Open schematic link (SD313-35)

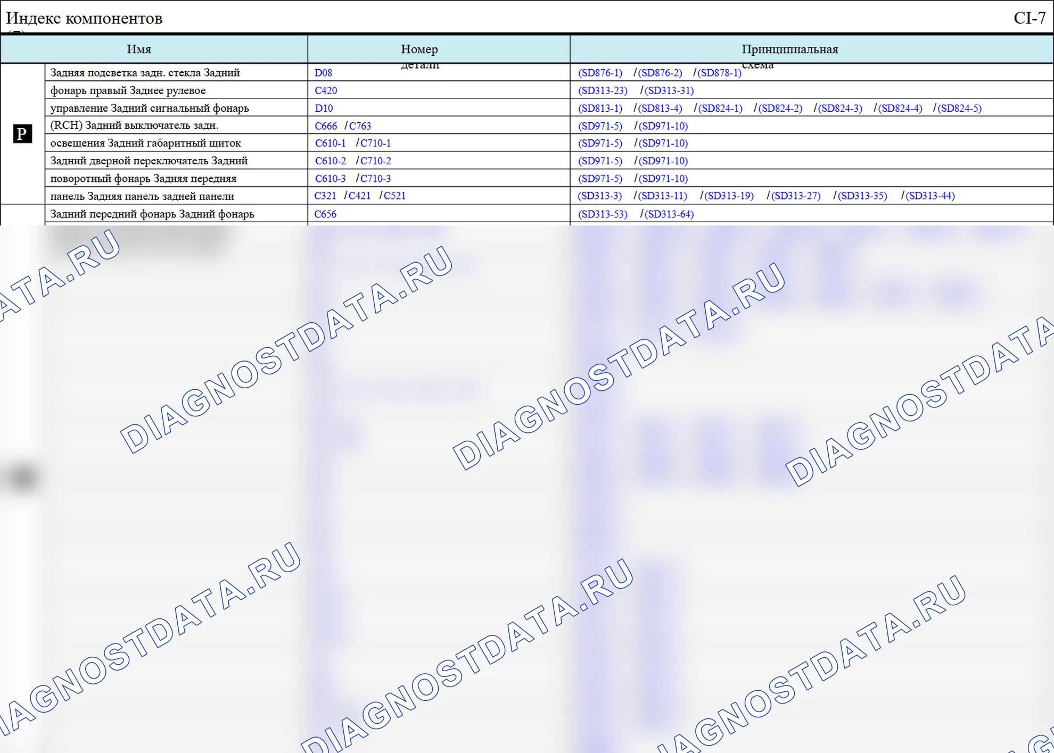(x=862, y=196)
